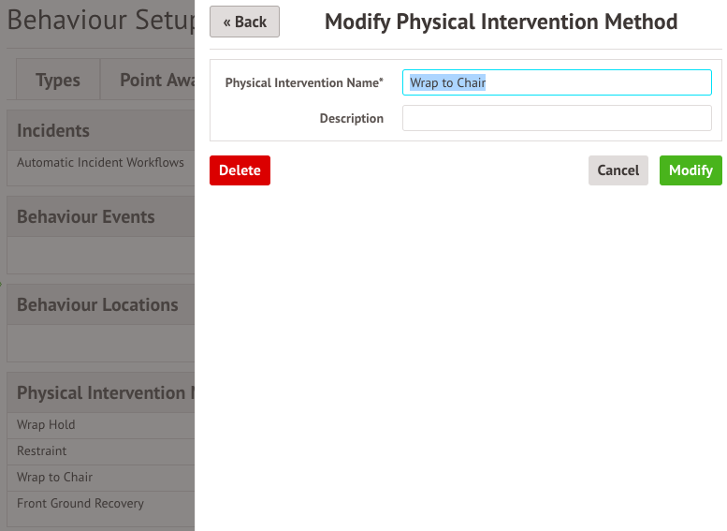Click into the Description input field
Screen dimensions: 727x531
tap(557, 118)
